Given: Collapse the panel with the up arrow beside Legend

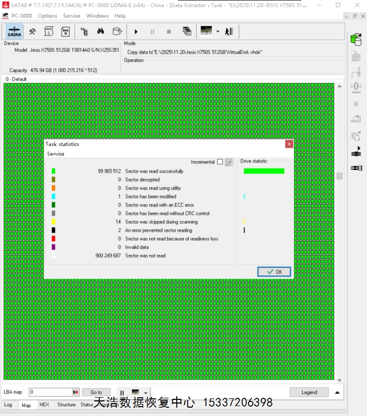Looking at the screenshot, I should 337,393.
